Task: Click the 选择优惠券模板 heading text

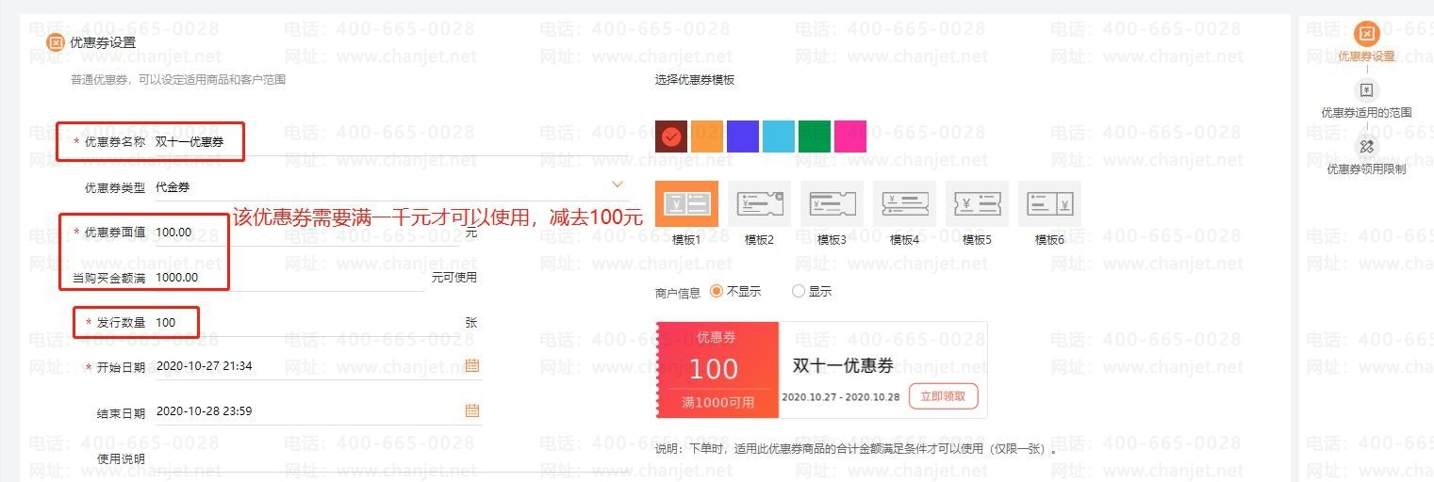Action: pos(695,80)
